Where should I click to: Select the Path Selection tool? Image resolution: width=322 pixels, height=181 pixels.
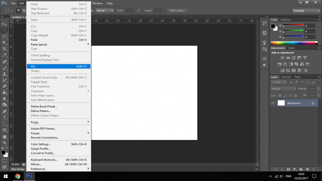[x=4, y=124]
